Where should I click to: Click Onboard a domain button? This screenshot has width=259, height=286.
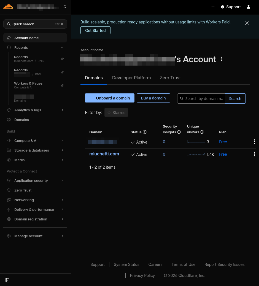pos(109,98)
